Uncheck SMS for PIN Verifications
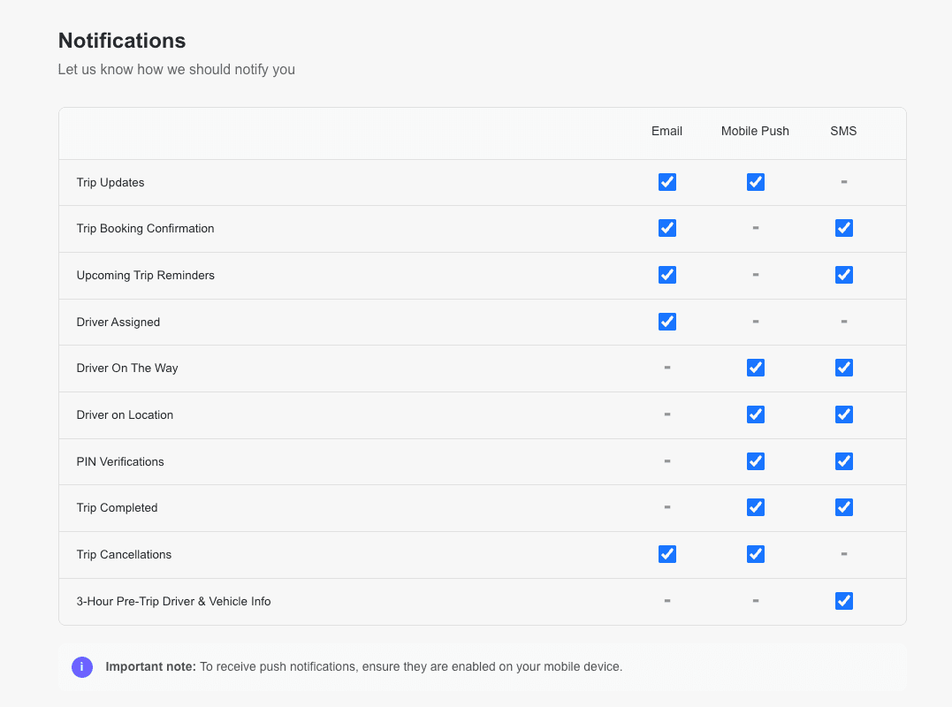The height and width of the screenshot is (707, 952). [844, 461]
